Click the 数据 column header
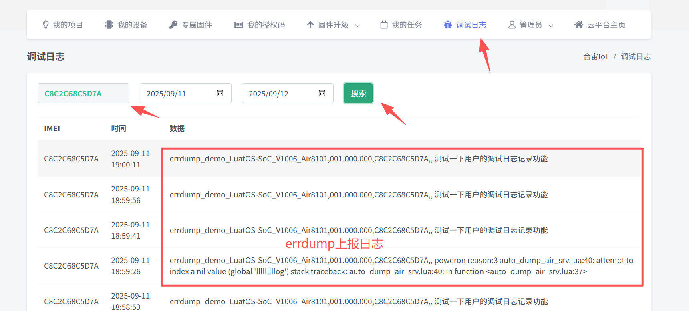Screen dimensions: 689x311 point(177,128)
